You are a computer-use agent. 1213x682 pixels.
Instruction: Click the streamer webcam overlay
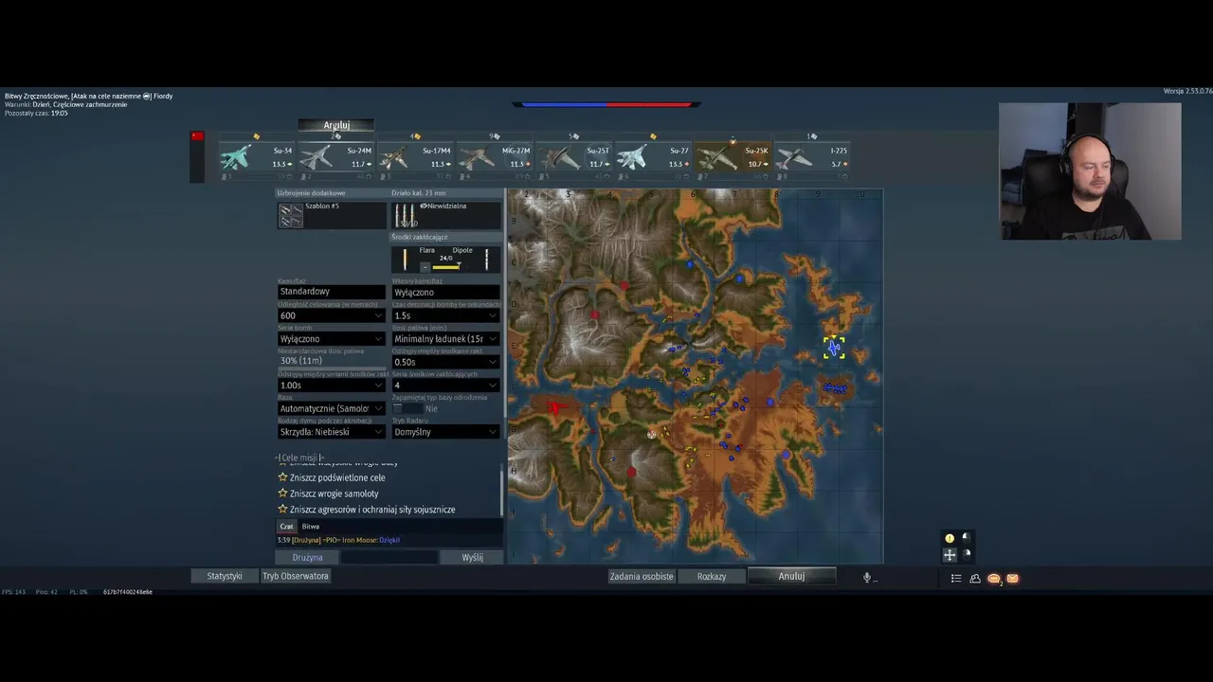(x=1090, y=171)
